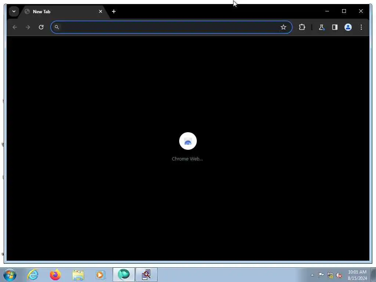The width and height of the screenshot is (376, 282).
Task: Bookmark this tab with star icon
Action: pos(283,27)
